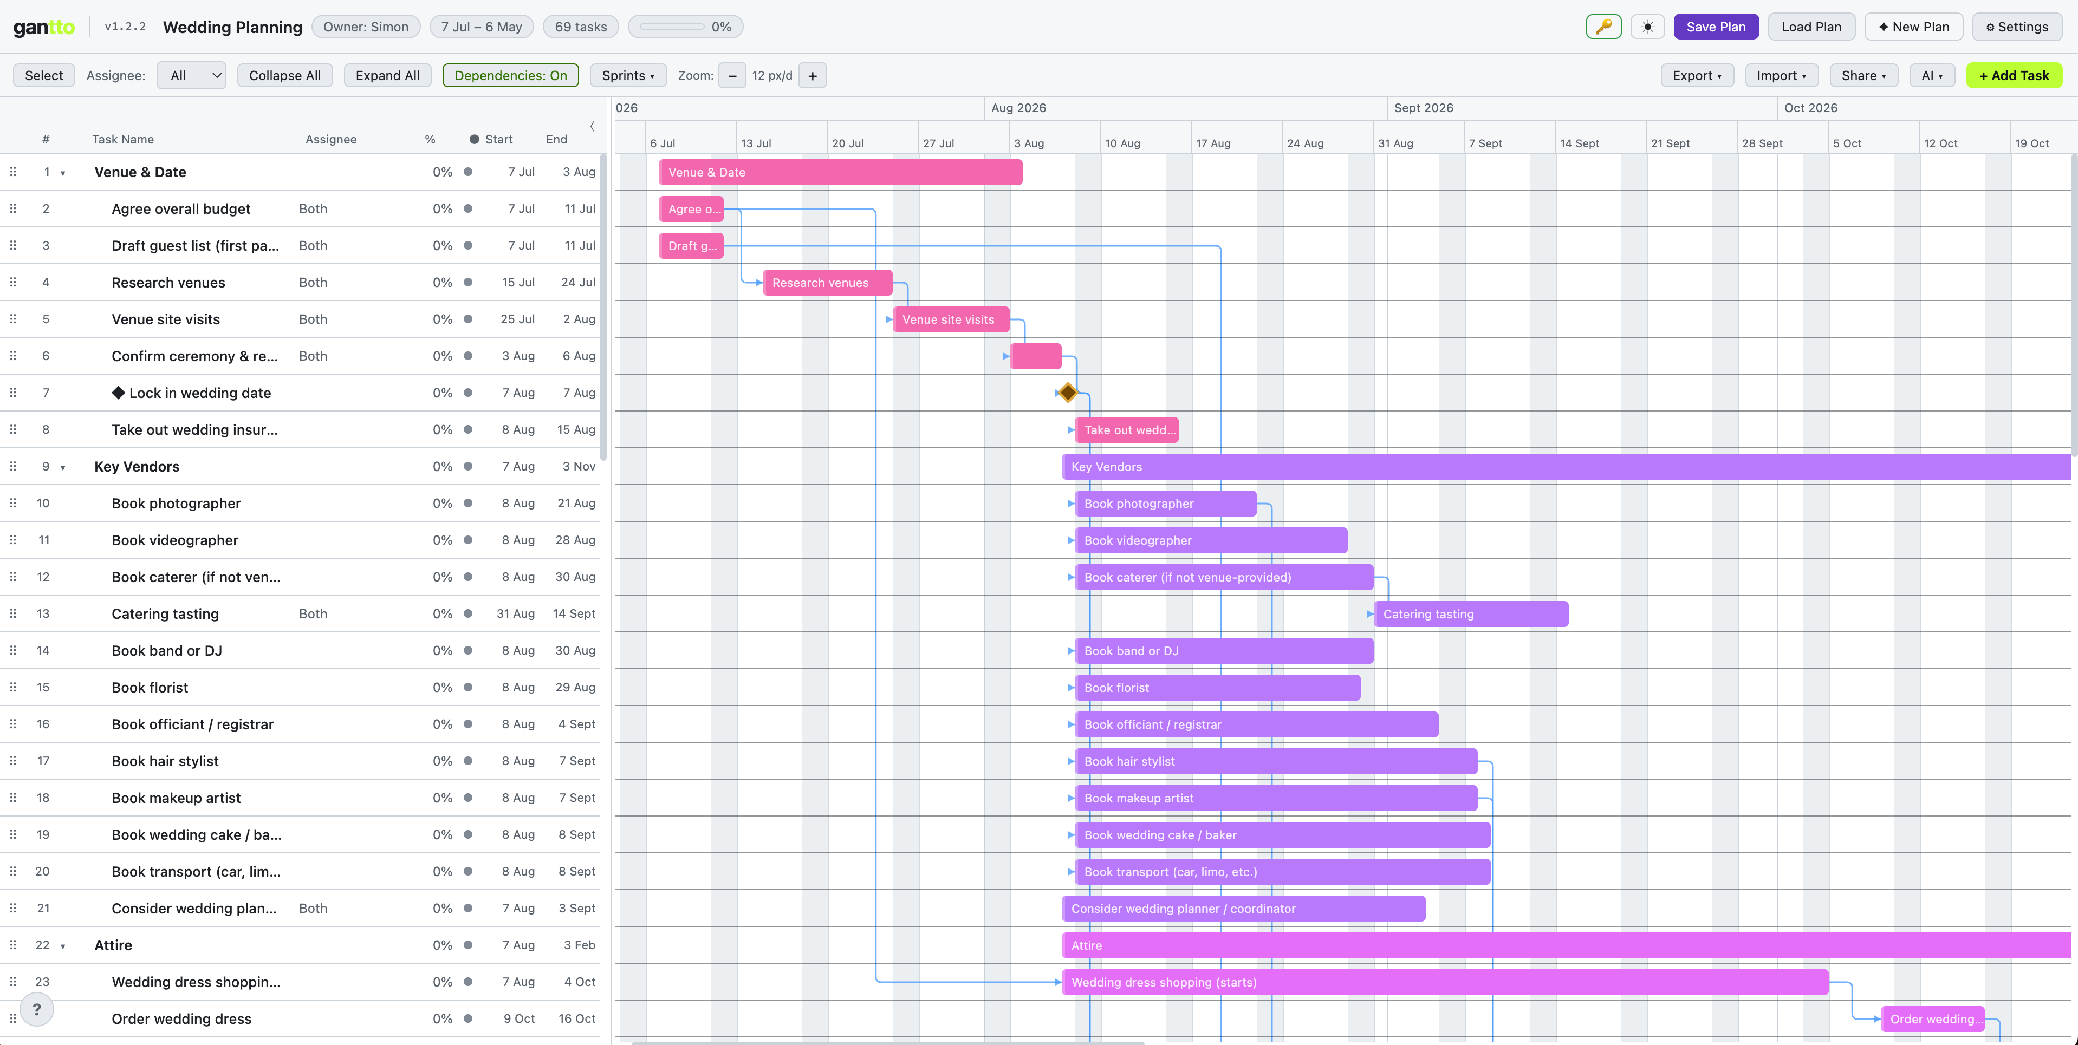2078x1045 pixels.
Task: Collapse the Key Vendors group
Action: coord(63,468)
